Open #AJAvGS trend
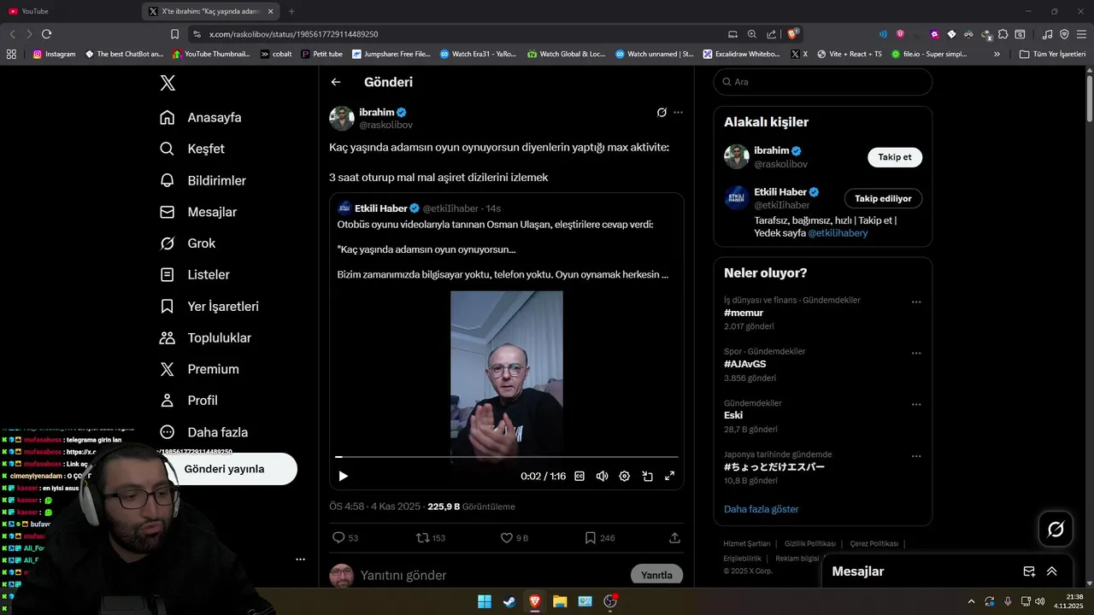 point(745,364)
